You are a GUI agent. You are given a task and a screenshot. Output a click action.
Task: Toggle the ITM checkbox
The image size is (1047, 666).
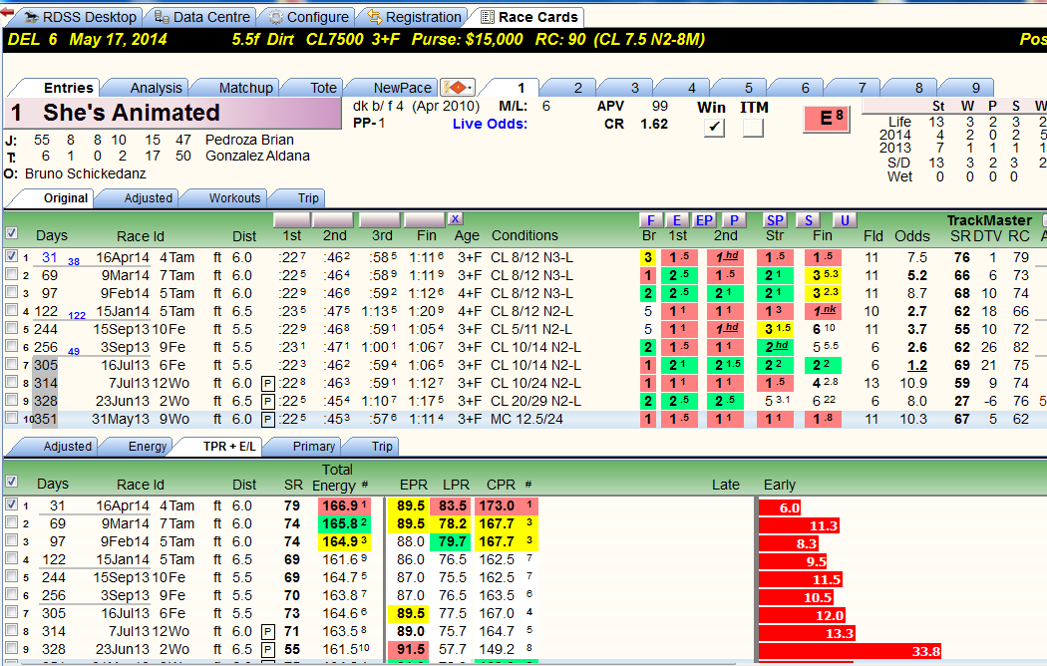(x=753, y=127)
